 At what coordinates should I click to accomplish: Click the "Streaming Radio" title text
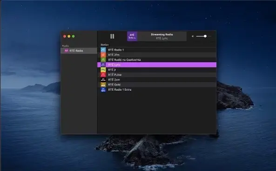point(162,34)
